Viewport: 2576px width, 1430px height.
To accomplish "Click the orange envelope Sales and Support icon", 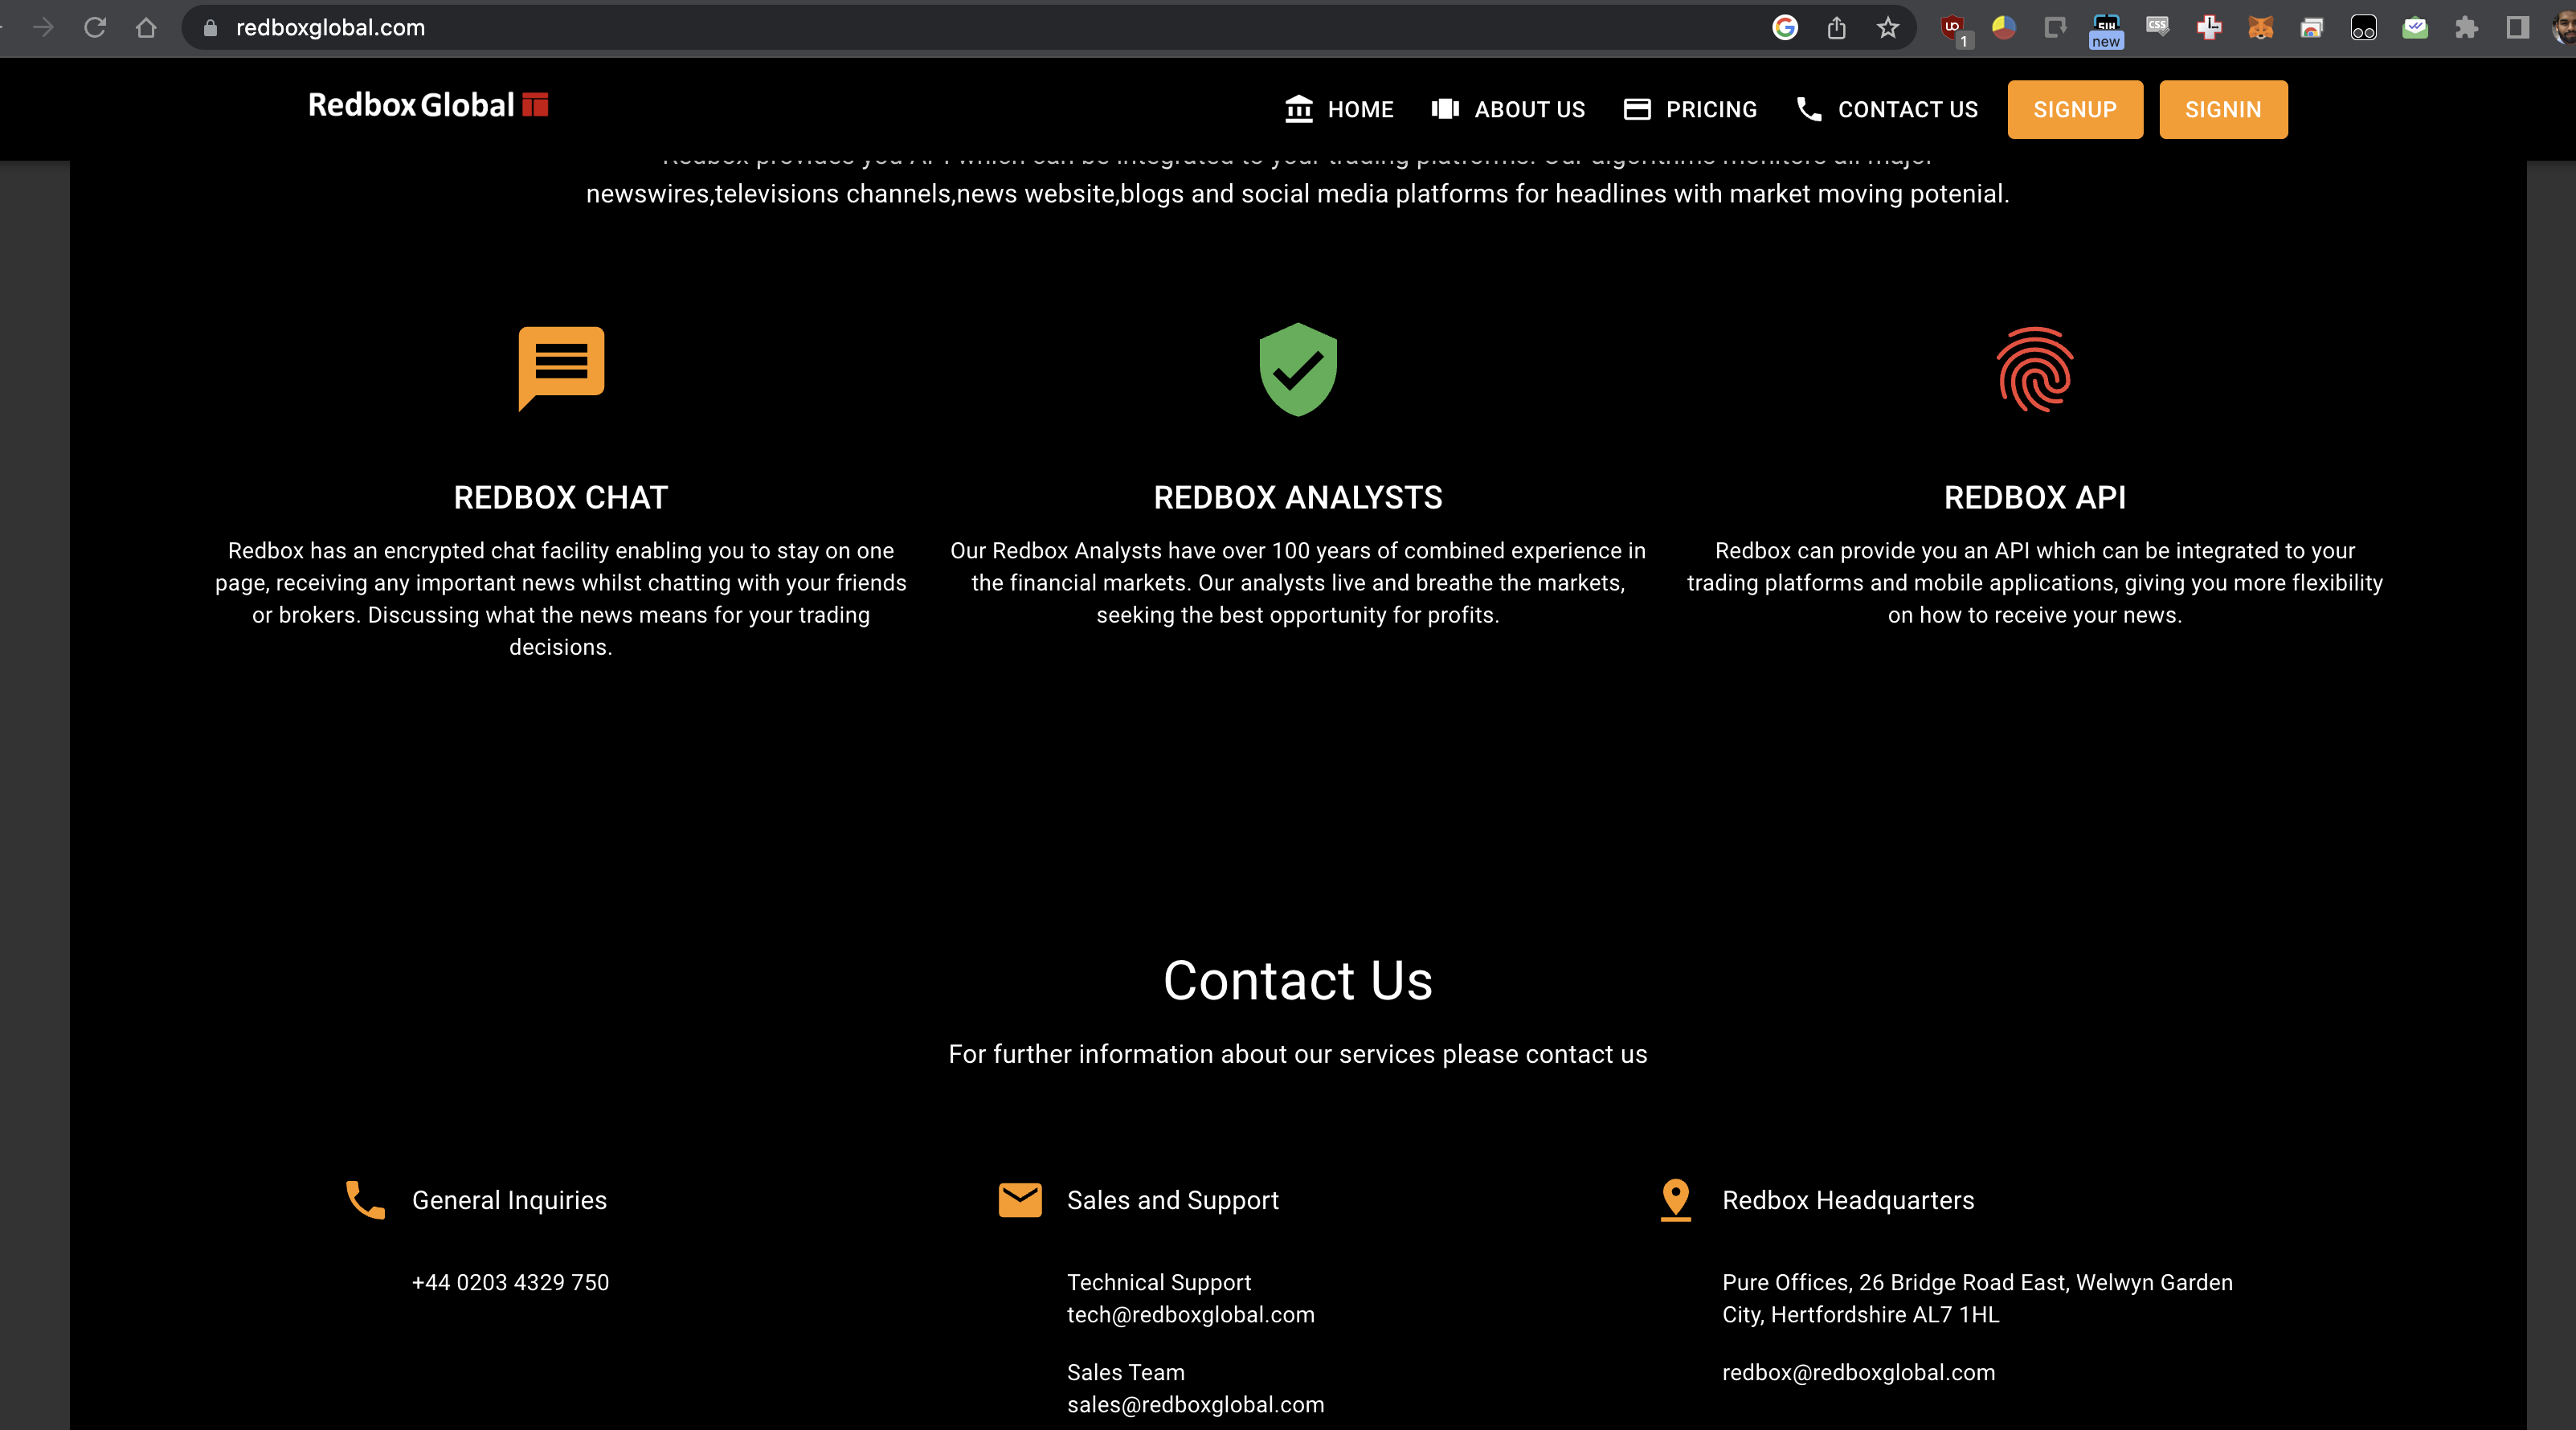I will (x=1020, y=1200).
